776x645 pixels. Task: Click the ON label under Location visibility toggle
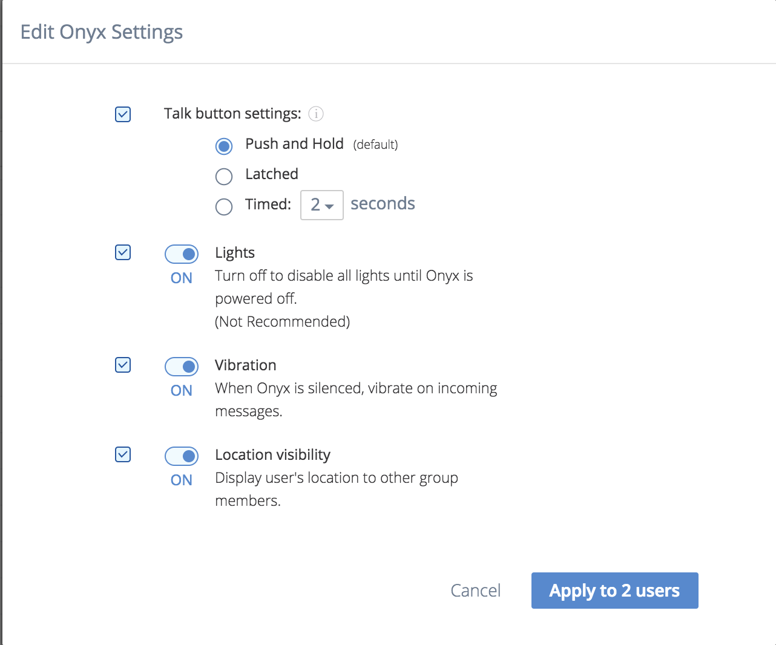(182, 480)
